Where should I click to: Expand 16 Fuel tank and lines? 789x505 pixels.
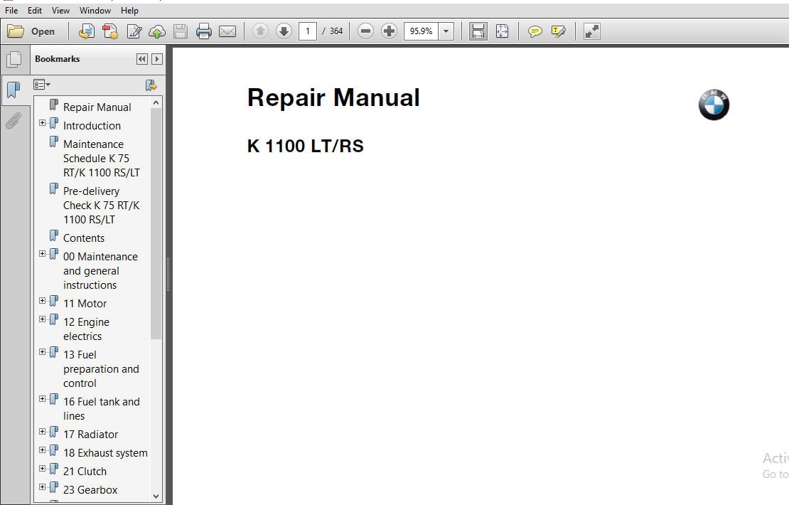[x=42, y=399]
